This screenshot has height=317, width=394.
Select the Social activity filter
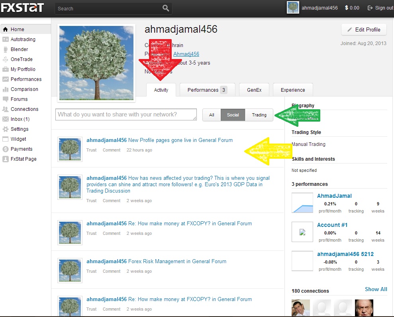[x=233, y=115]
